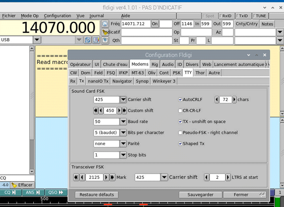The width and height of the screenshot is (284, 207).
Task: Click the Custom shift fast-decrease double arrow
Action: pyautogui.click(x=96, y=110)
